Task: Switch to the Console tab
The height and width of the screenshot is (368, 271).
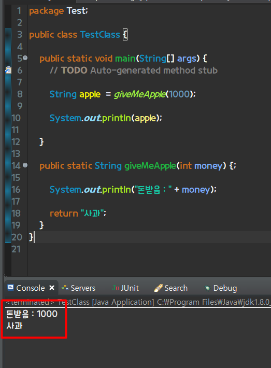Action: tap(31, 288)
